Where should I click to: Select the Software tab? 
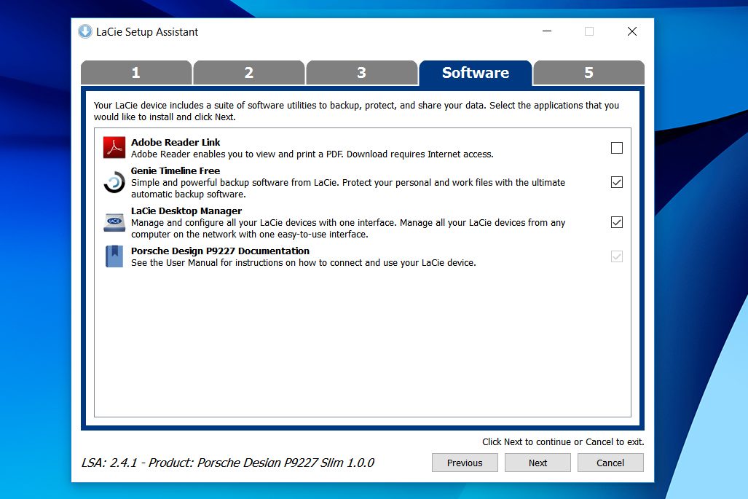pyautogui.click(x=475, y=73)
